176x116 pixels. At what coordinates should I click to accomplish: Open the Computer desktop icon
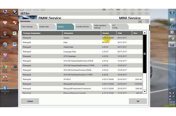[5, 13]
